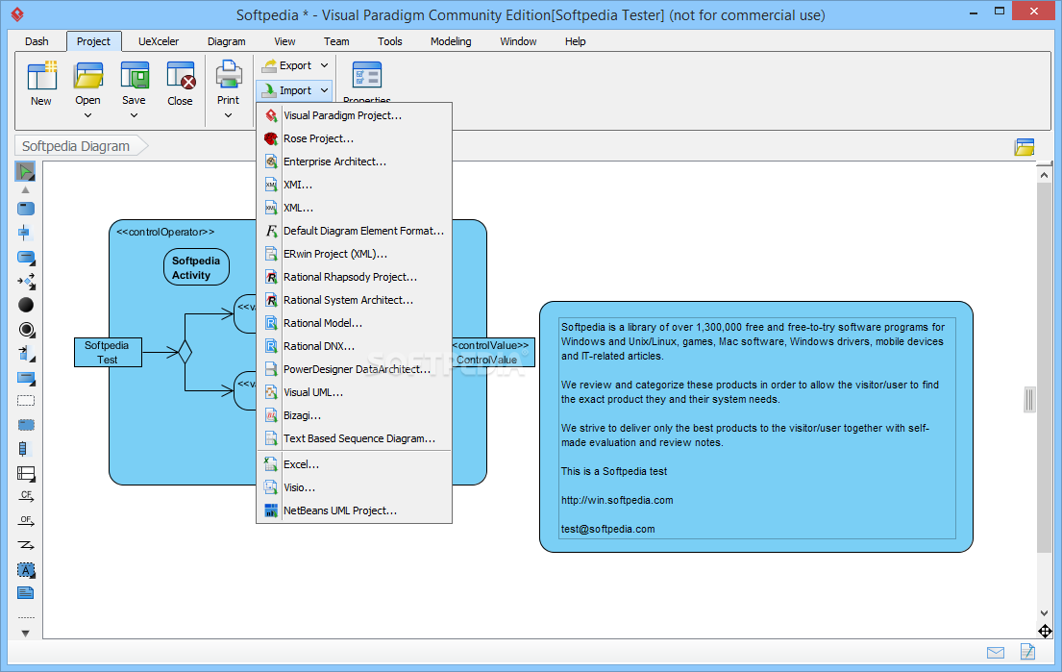Open the Properties icon in ribbon
This screenshot has width=1062, height=672.
(367, 75)
